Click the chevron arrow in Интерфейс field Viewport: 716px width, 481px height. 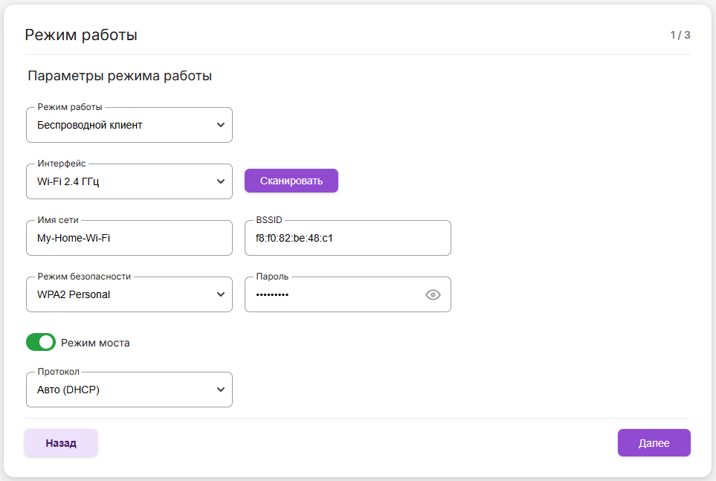(220, 181)
